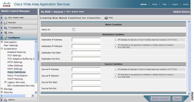Open the Help link
This screenshot has height=102, width=194.
point(164,4)
